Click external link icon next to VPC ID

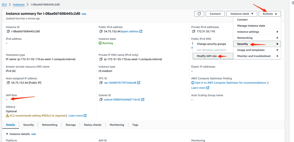[139, 82]
